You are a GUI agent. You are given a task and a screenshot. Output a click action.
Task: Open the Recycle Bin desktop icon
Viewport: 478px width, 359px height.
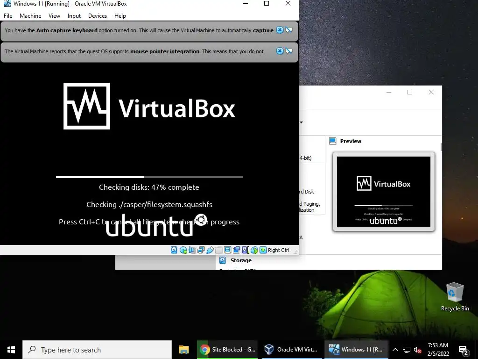455,297
